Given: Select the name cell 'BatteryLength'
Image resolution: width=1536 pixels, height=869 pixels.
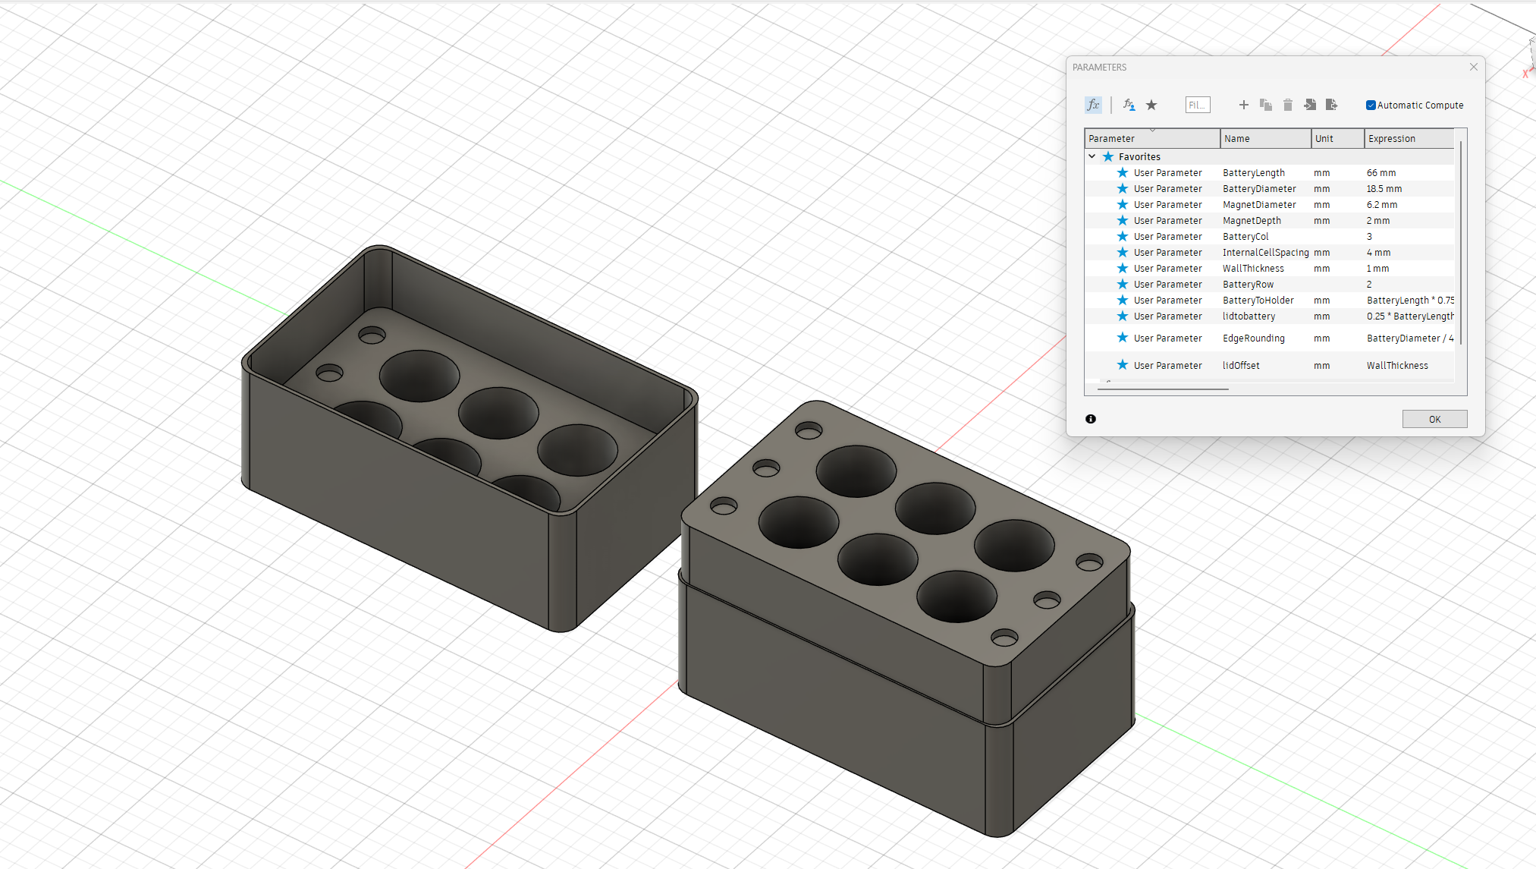Looking at the screenshot, I should tap(1254, 173).
